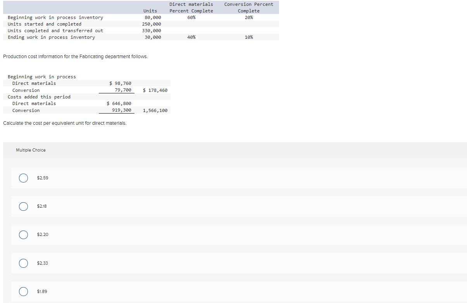Click the 330,000 units cell
467x303 pixels.
click(x=152, y=31)
